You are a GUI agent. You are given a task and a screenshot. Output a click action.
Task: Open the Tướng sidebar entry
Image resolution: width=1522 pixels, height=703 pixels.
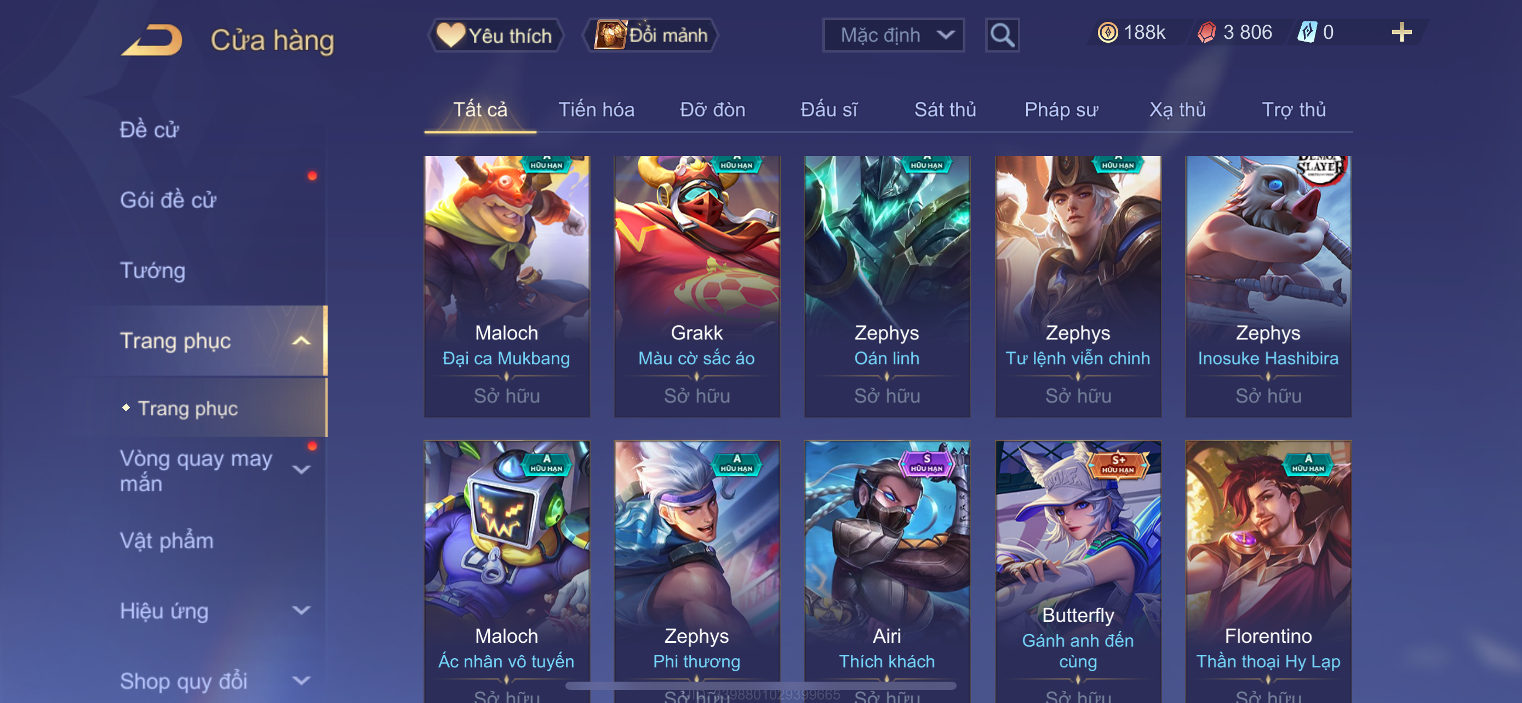tap(152, 270)
